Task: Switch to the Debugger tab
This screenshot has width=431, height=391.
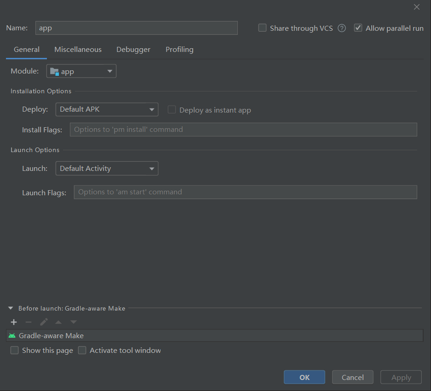Action: click(133, 50)
